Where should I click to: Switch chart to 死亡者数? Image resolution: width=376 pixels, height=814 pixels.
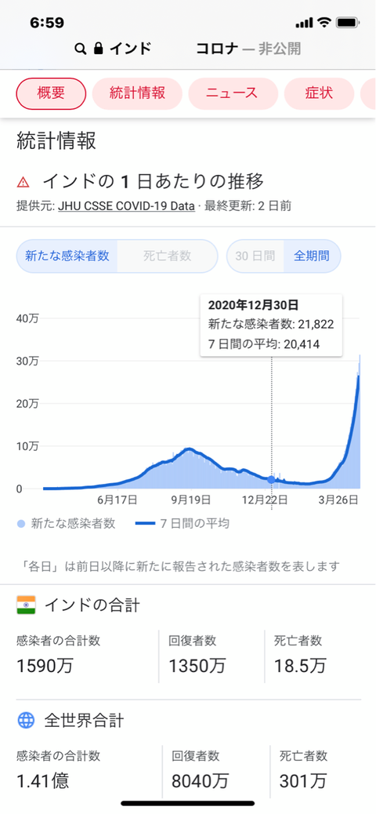pos(168,256)
